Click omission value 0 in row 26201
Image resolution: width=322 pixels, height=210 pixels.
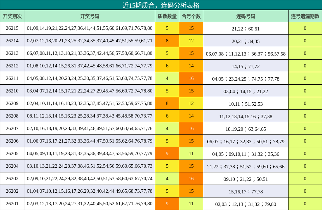click(x=305, y=204)
